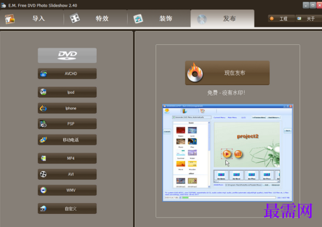Click the WMV media player icon
322x227 pixels.
(44, 190)
